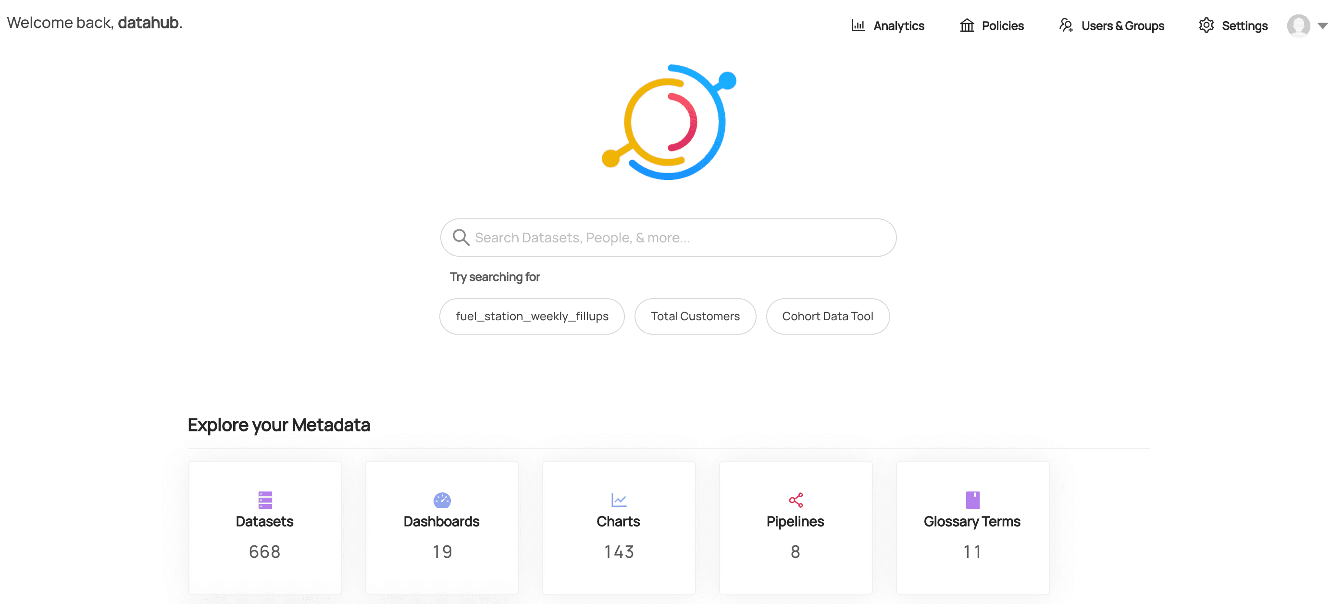Click the magnifier icon in search bar

[460, 238]
